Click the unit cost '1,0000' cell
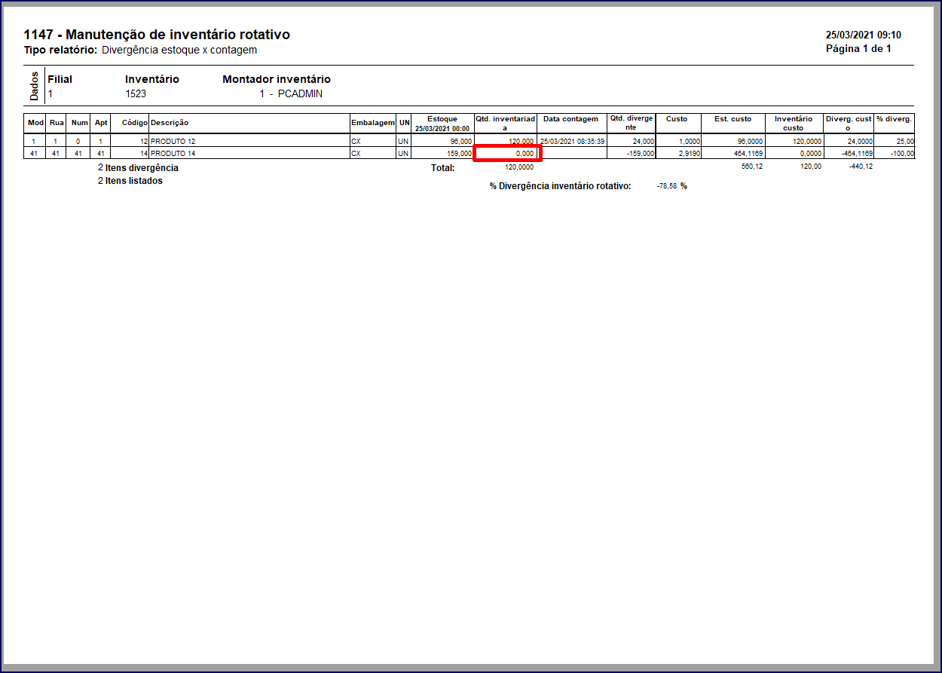 (689, 142)
